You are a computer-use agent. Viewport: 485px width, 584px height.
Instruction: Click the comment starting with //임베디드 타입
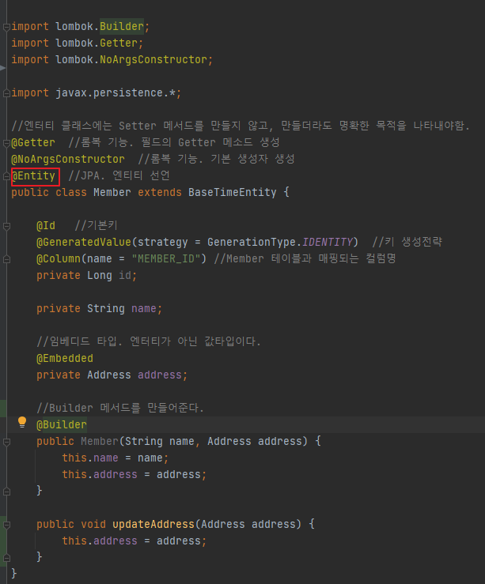pos(149,341)
